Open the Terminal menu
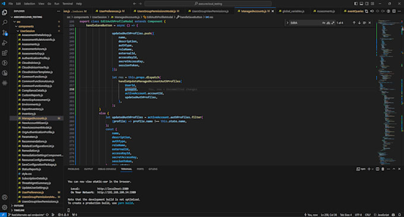Viewport: 404px width, 217px height. (68, 4)
